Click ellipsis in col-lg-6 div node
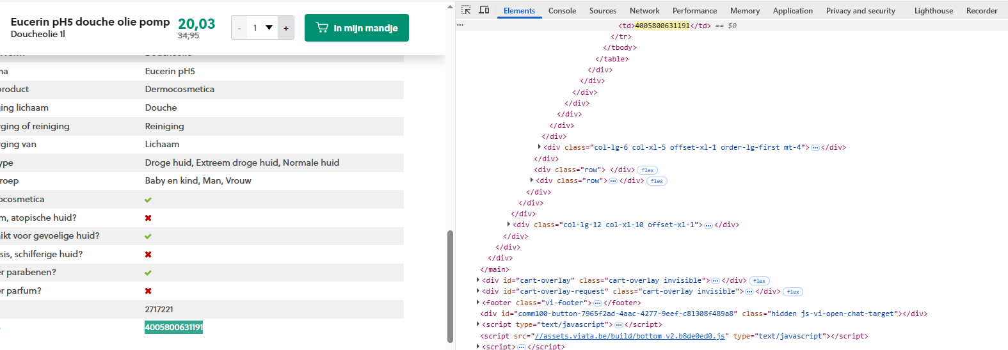Viewport: 1008px width, 350px height. pyautogui.click(x=815, y=148)
